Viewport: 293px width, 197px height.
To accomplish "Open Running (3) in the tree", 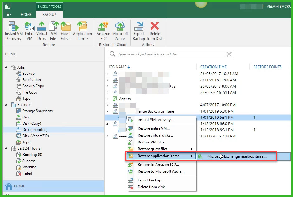I will pos(32,155).
